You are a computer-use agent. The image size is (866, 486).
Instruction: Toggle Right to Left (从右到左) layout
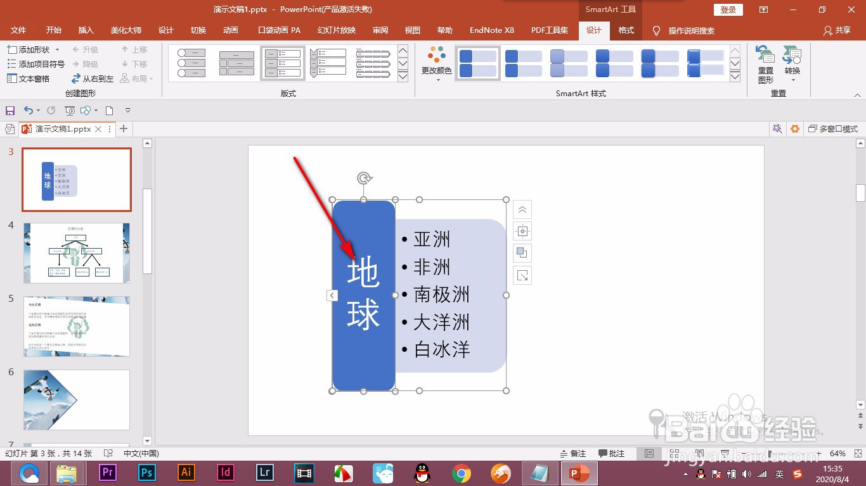(92, 78)
